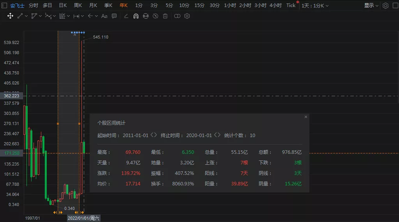Step the 终止时间 end date arrows

tap(217, 135)
